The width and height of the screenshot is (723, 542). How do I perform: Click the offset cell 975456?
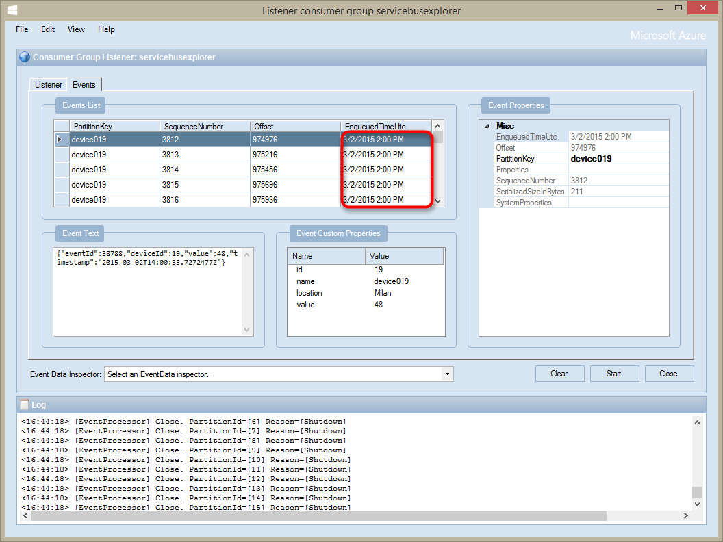click(295, 170)
